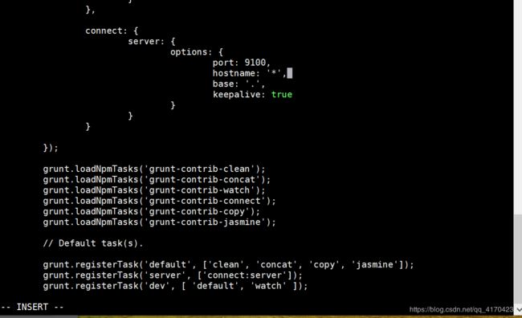Click the 'port: 9100,' line
522x318 pixels.
[242, 63]
